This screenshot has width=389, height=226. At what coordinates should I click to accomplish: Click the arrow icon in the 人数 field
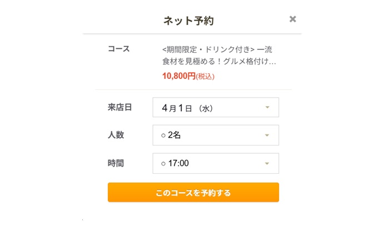click(267, 135)
